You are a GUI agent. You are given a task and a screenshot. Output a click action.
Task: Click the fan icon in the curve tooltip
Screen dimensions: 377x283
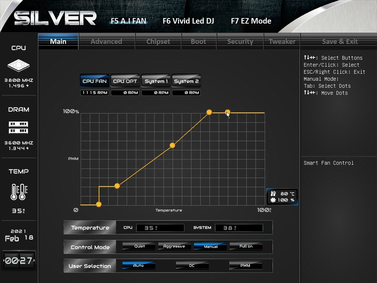pyautogui.click(x=273, y=200)
